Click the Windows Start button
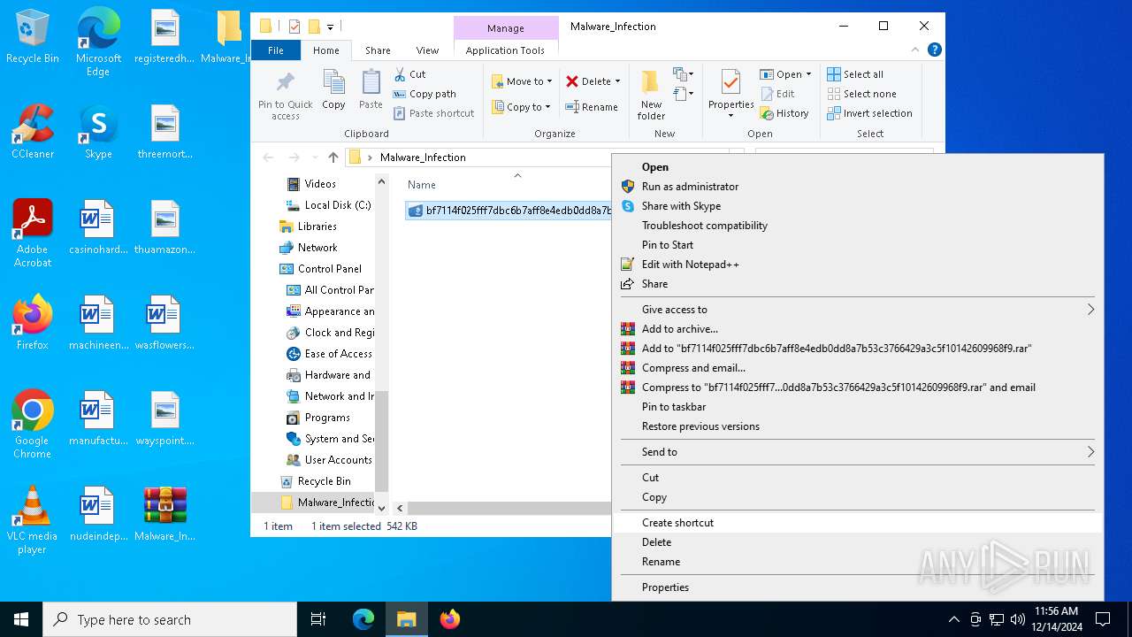This screenshot has height=637, width=1132. click(x=21, y=619)
